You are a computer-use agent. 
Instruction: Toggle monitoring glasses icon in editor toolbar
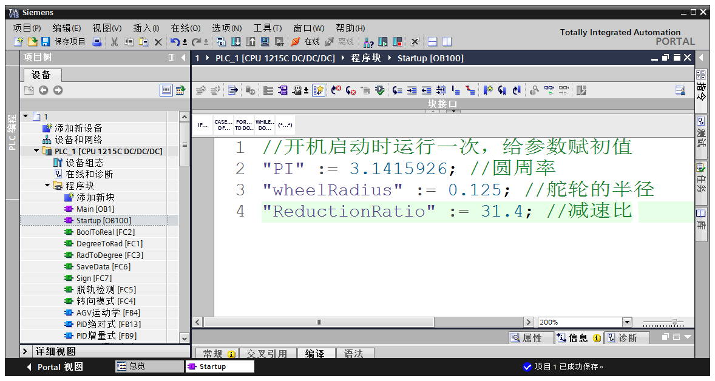click(549, 90)
